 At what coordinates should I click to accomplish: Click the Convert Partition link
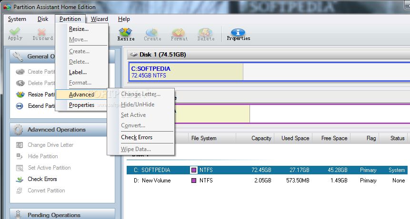[x=46, y=190]
